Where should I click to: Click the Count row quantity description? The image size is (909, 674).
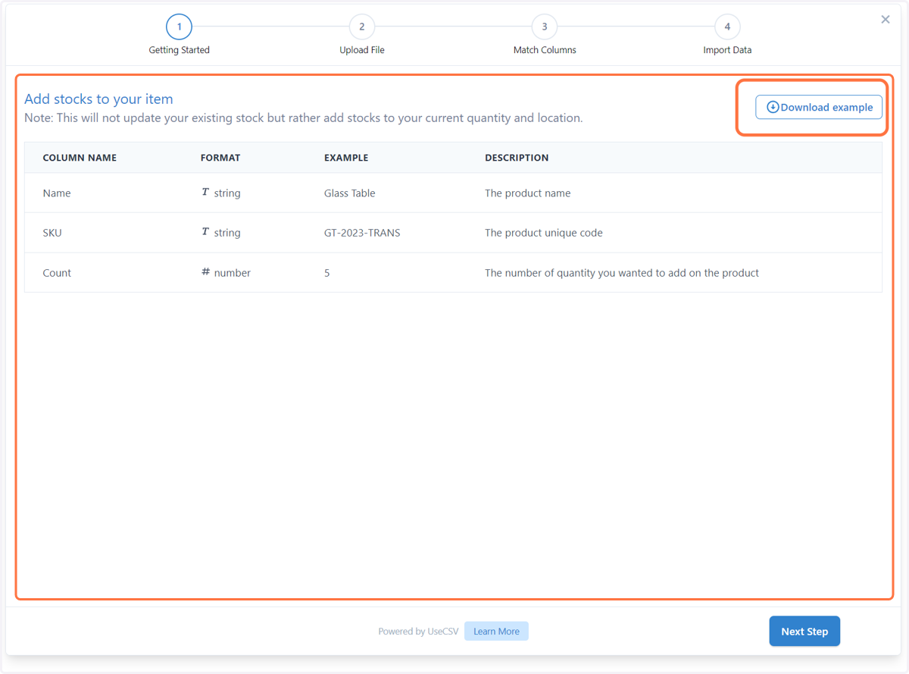(x=622, y=273)
